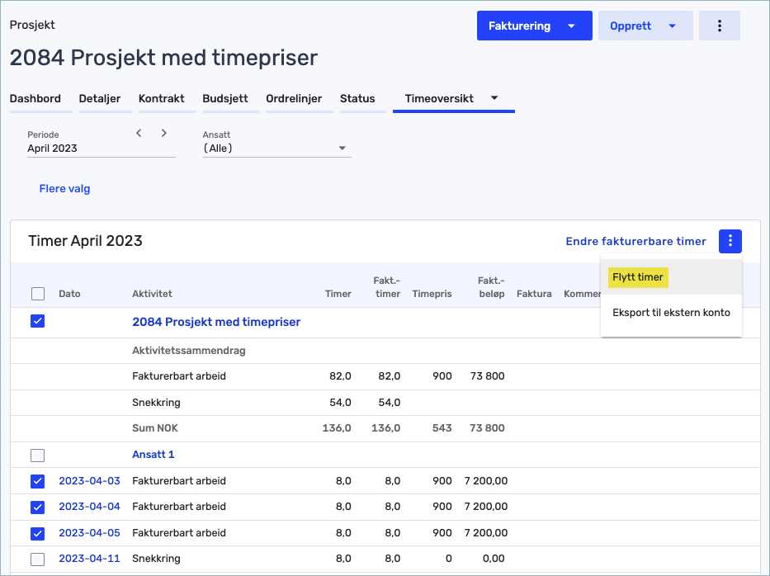The image size is (770, 576).
Task: Click the Sum NOK row label
Action: (155, 428)
